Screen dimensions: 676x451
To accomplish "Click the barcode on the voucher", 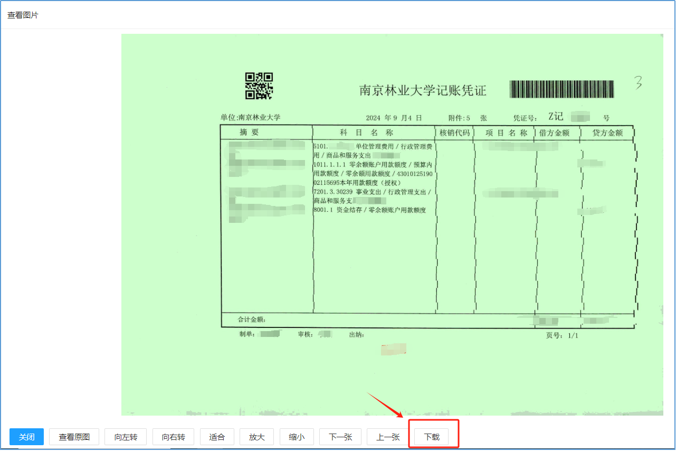I will (562, 89).
